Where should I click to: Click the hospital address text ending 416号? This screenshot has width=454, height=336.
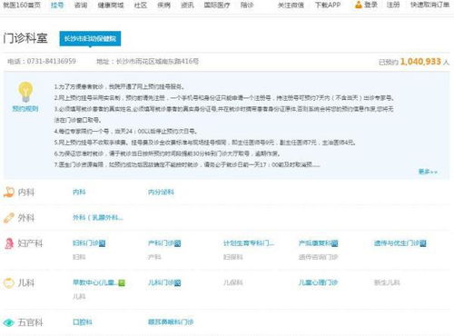click(x=157, y=62)
